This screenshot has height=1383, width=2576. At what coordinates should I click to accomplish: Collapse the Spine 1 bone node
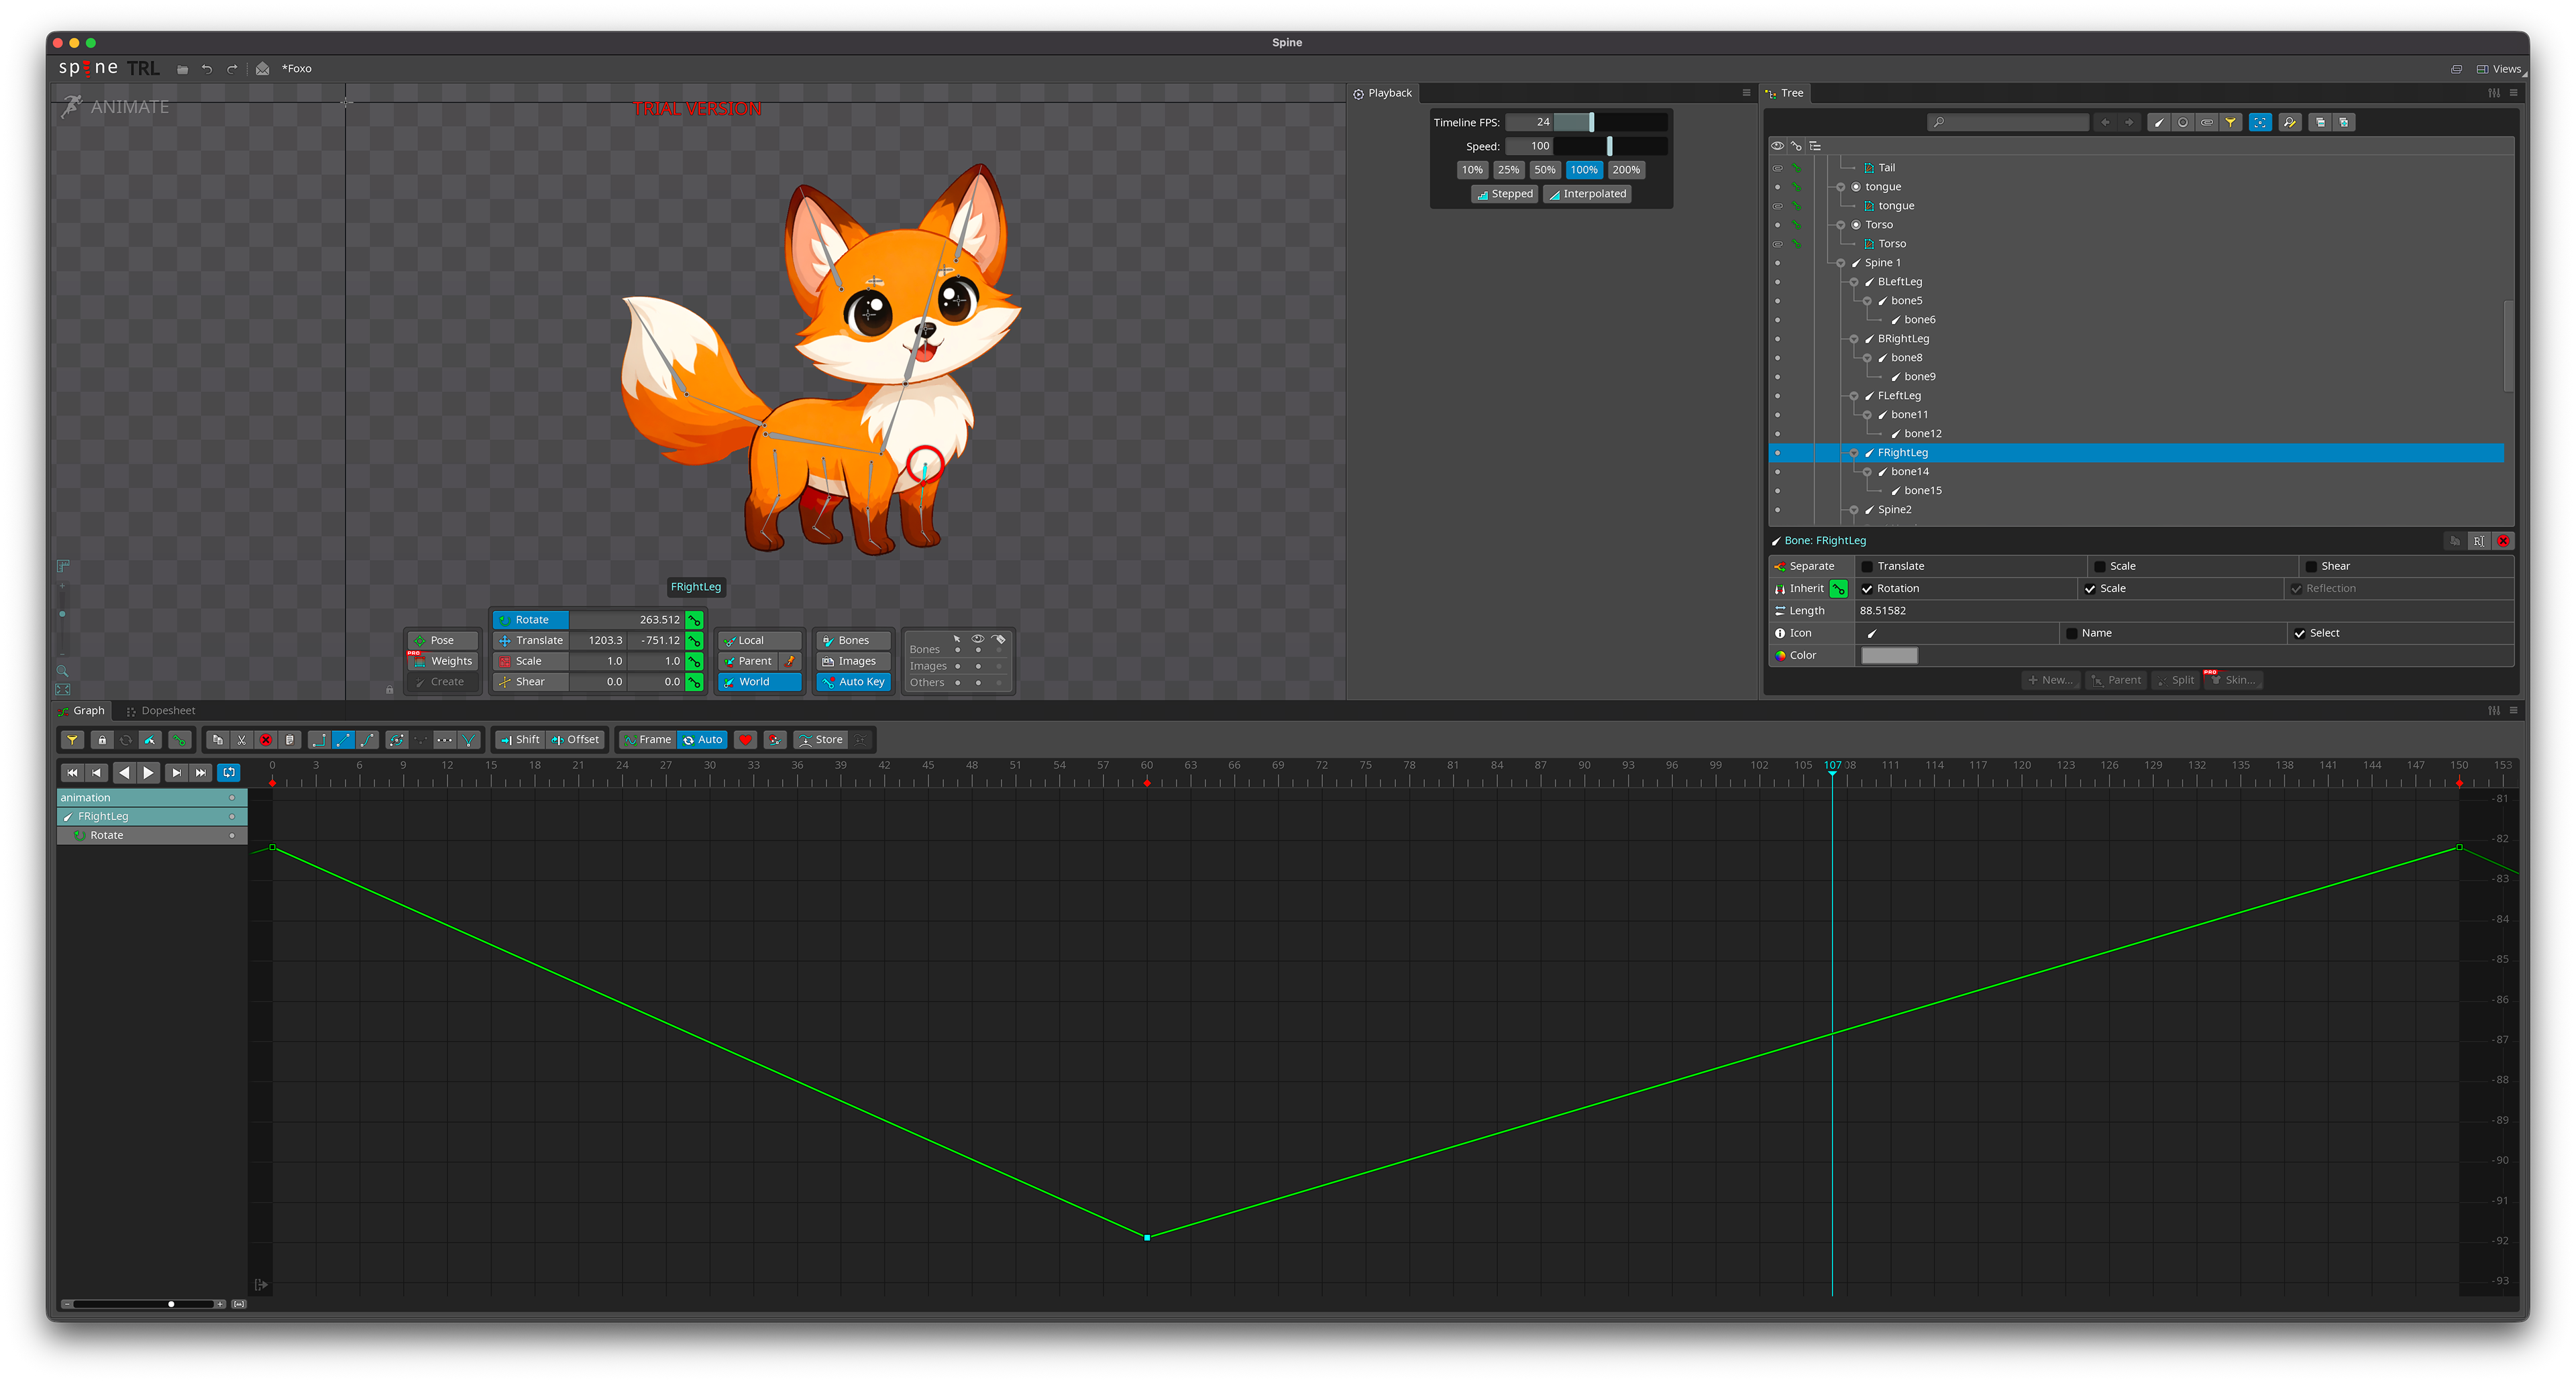point(1841,263)
